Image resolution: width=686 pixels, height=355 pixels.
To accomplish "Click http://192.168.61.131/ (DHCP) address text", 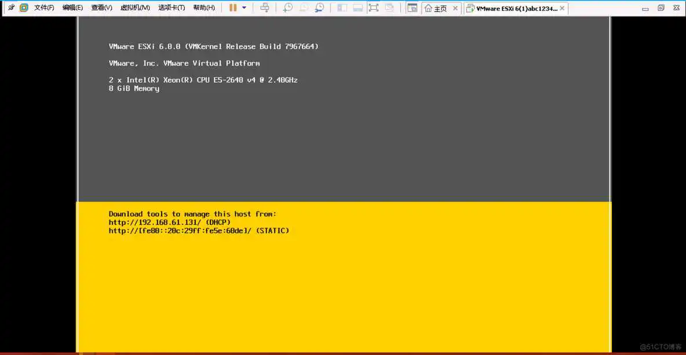I will tap(170, 222).
